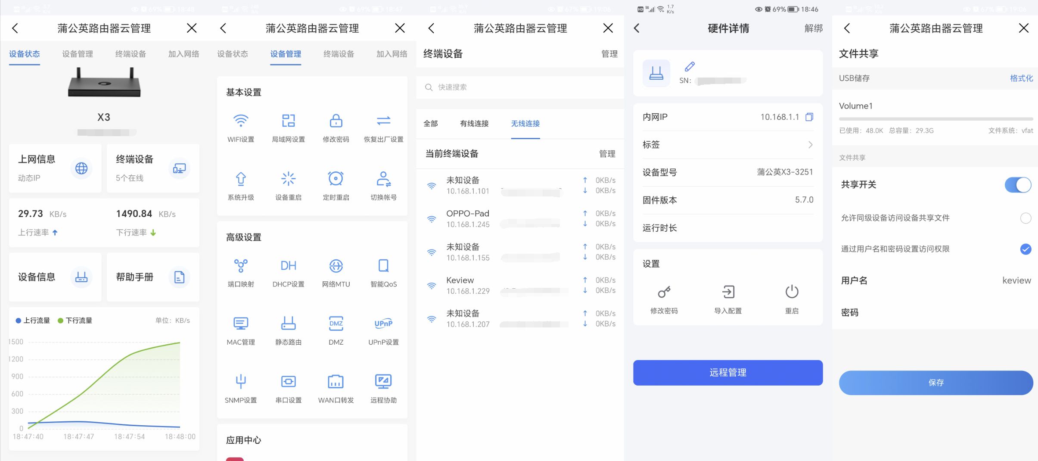The width and height of the screenshot is (1038, 461).
Task: Toggle the 共享开关 switch
Action: point(1018,185)
